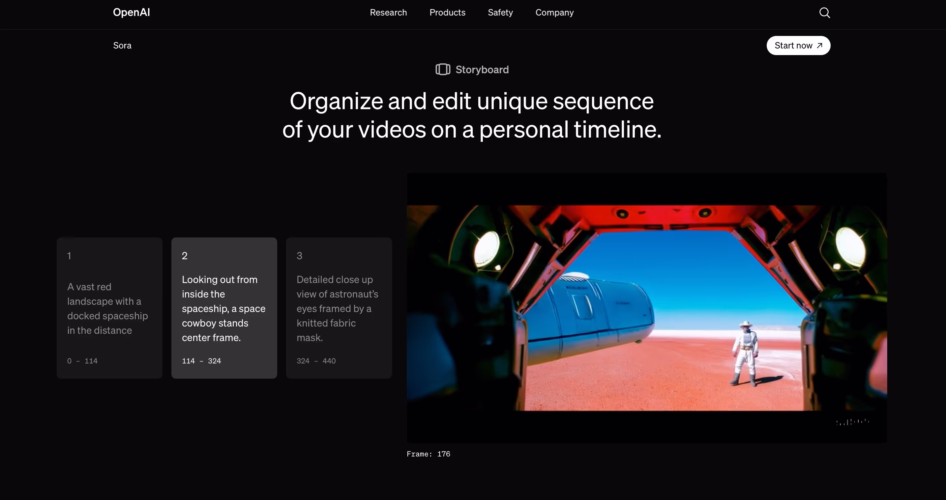946x500 pixels.
Task: Go to the Sora page link
Action: [122, 46]
